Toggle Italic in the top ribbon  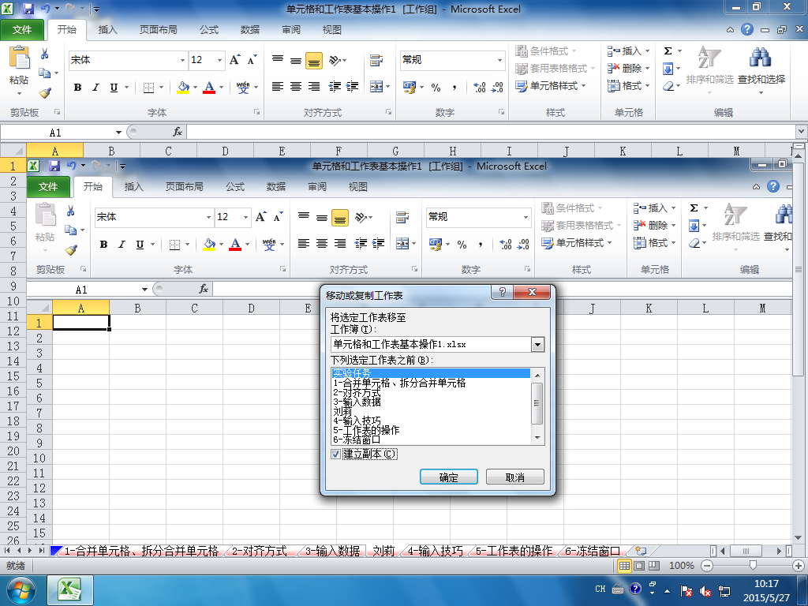click(x=95, y=88)
